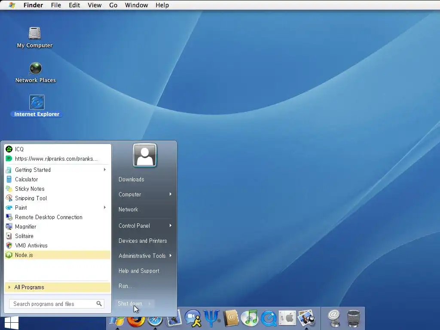The height and width of the screenshot is (330, 440).
Task: Open Devices and Printers
Action: 143,241
